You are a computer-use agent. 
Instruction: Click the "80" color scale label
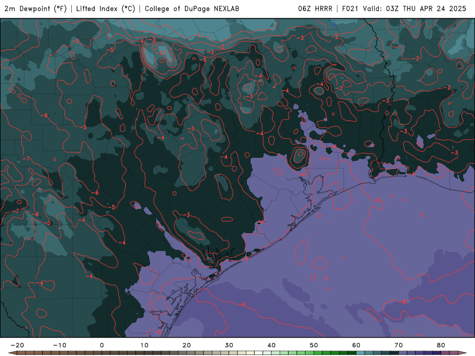441,345
